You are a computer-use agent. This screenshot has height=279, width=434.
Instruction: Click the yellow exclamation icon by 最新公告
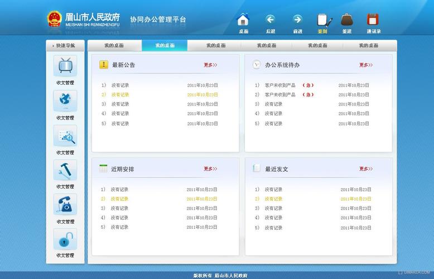104,65
